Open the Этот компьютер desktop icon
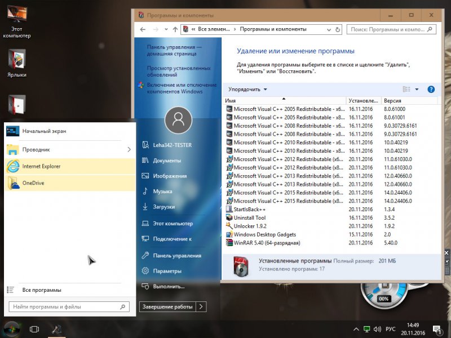The image size is (451, 338). point(17,22)
